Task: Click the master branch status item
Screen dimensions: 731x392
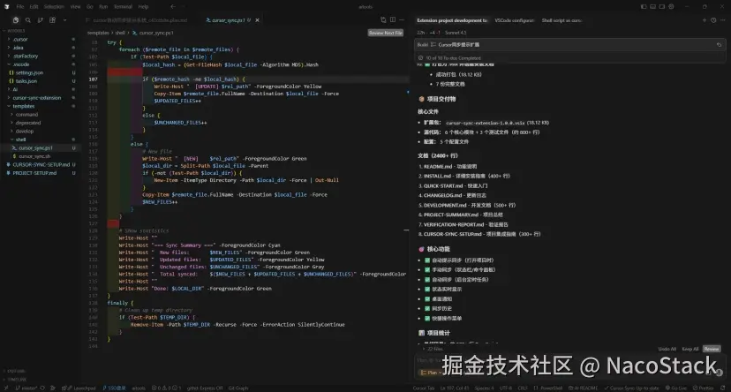Action: pyautogui.click(x=26, y=388)
